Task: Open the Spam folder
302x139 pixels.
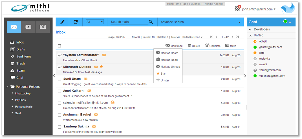Action: pyautogui.click(x=17, y=71)
